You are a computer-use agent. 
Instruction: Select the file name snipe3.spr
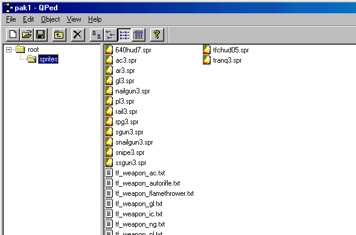tap(130, 152)
